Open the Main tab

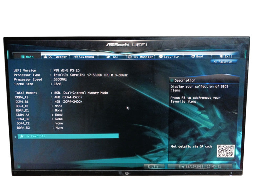pos(27,57)
